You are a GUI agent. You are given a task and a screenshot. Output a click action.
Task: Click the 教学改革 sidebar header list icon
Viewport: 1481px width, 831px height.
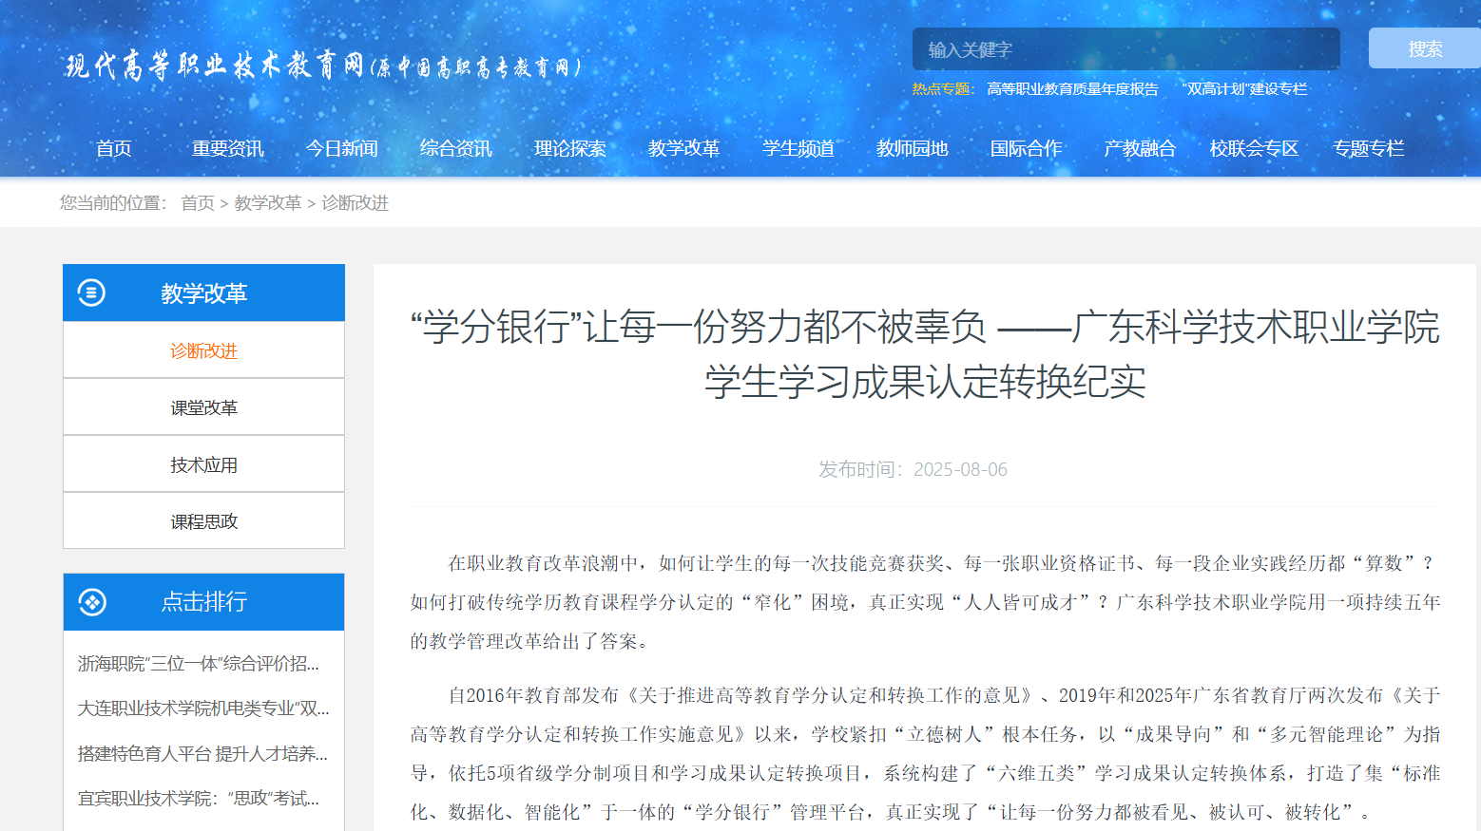91,293
